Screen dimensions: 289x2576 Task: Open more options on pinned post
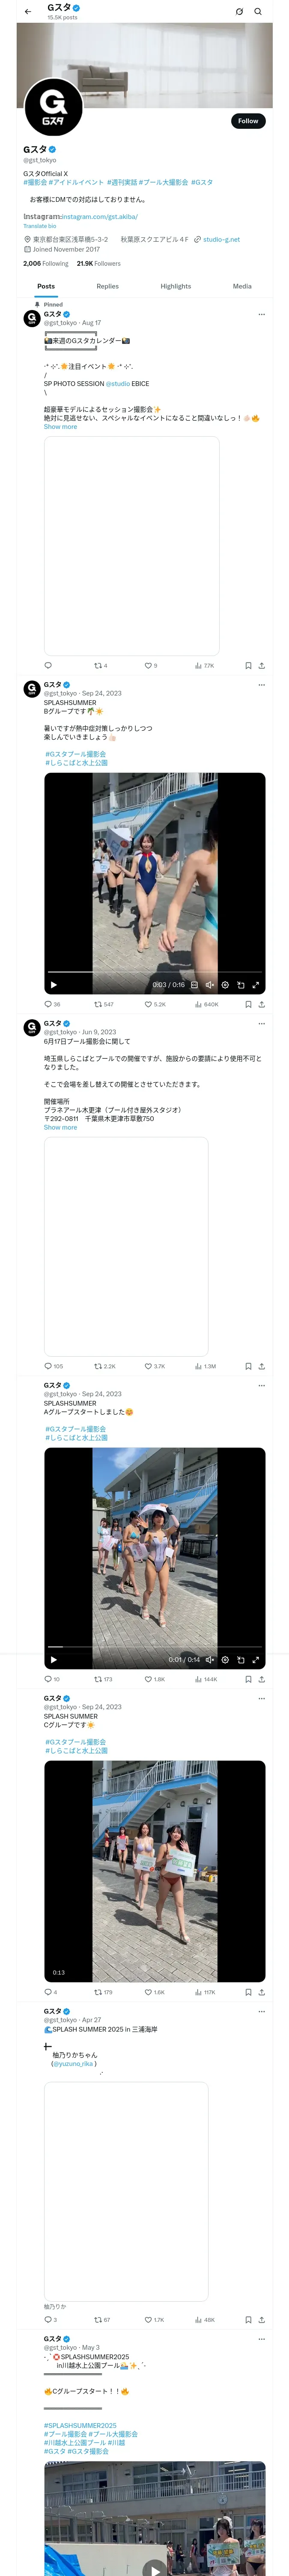pos(262,314)
